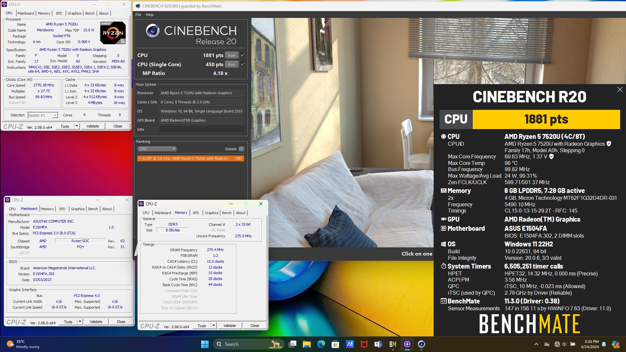Image resolution: width=626 pixels, height=352 pixels.
Task: Open Tools dropdown arrow in top CPU-Z window
Action: click(77, 126)
